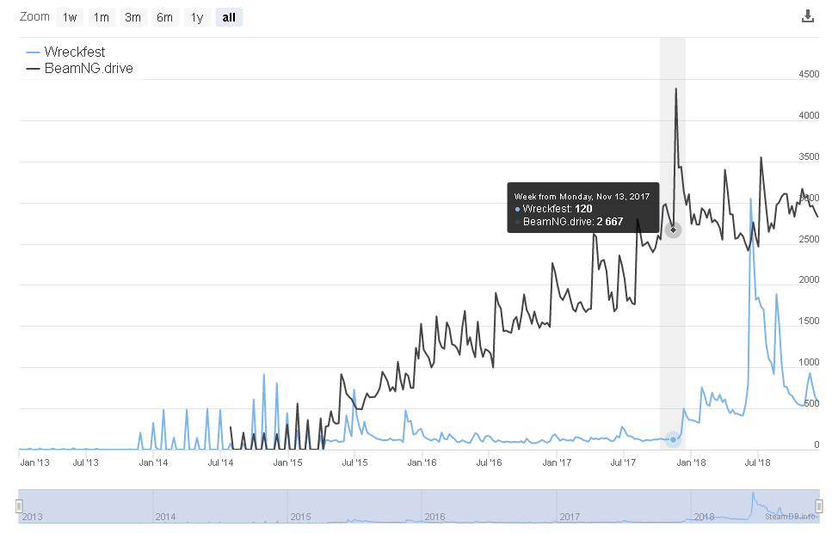
Task: Click the 2014 label in the navigator
Action: (165, 517)
